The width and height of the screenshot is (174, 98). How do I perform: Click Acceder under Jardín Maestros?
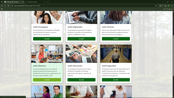pyautogui.click(x=47, y=80)
